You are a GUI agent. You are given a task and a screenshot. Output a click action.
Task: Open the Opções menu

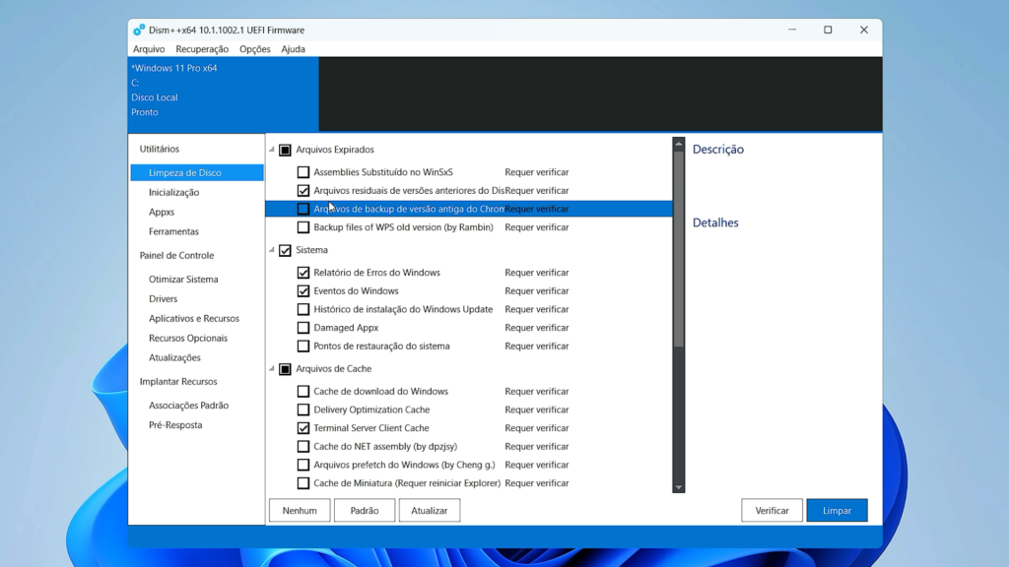(x=253, y=48)
